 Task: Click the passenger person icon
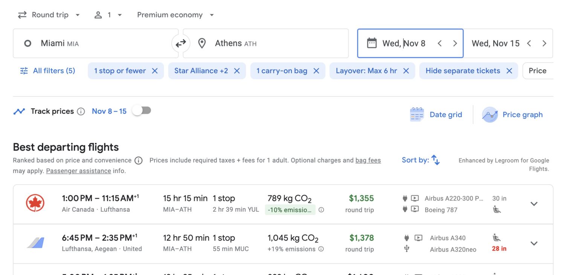98,15
